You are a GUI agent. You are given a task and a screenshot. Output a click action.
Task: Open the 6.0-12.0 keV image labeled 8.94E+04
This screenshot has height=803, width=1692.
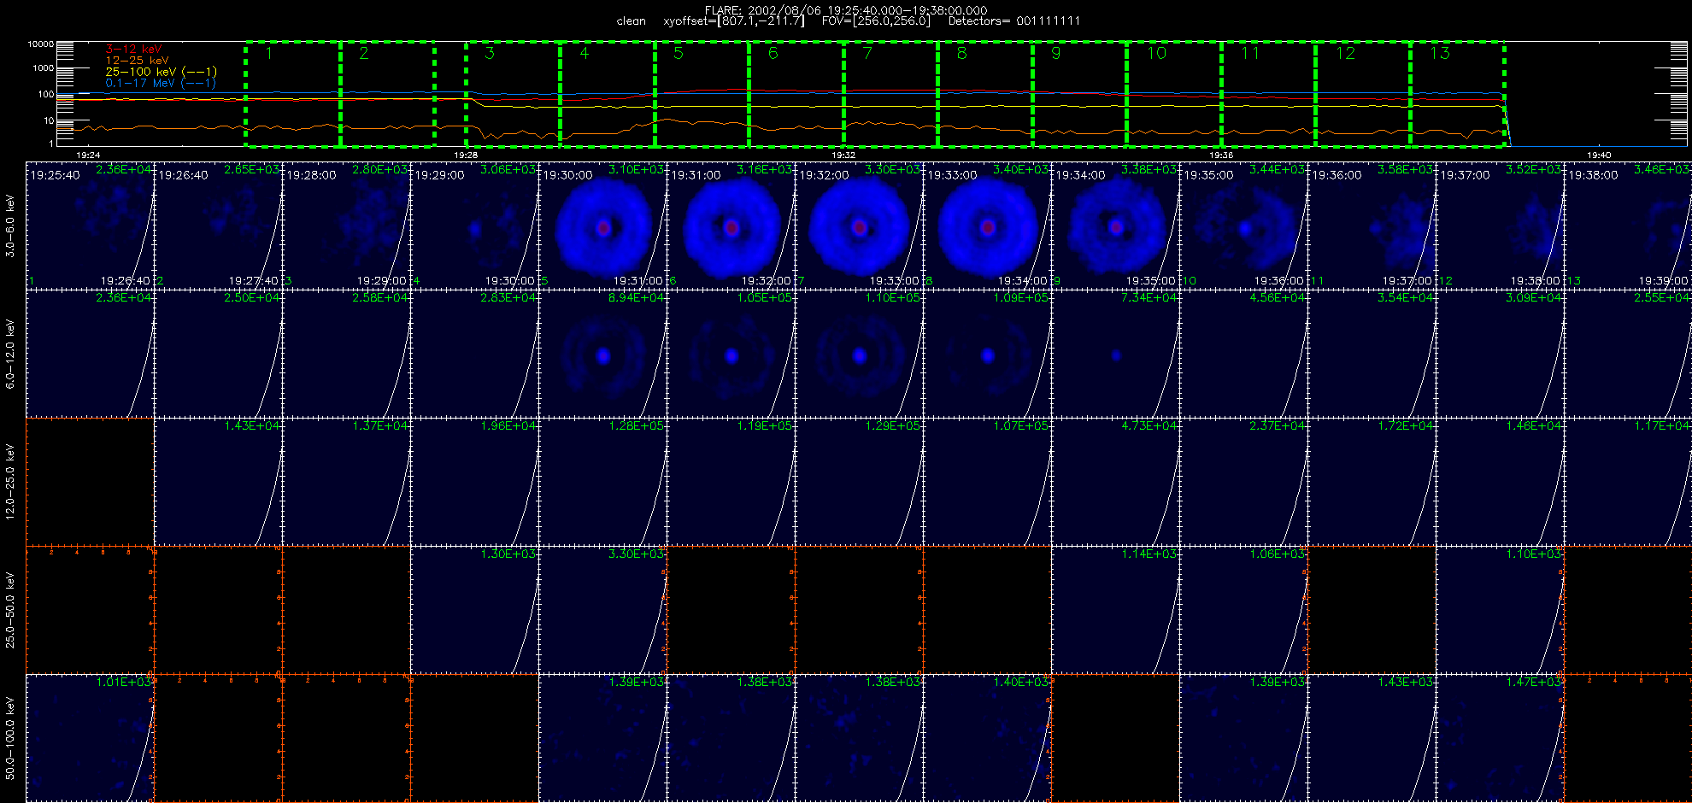pos(603,354)
